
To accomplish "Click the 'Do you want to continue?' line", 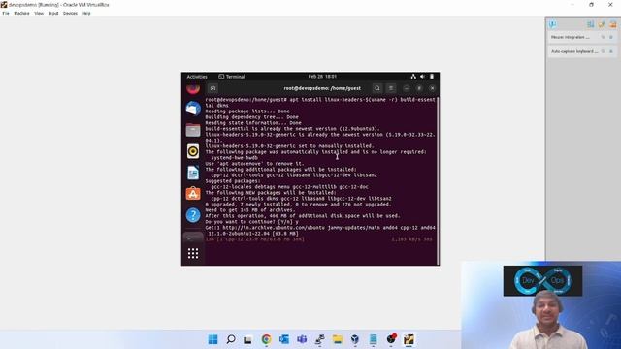I will click(x=252, y=222).
